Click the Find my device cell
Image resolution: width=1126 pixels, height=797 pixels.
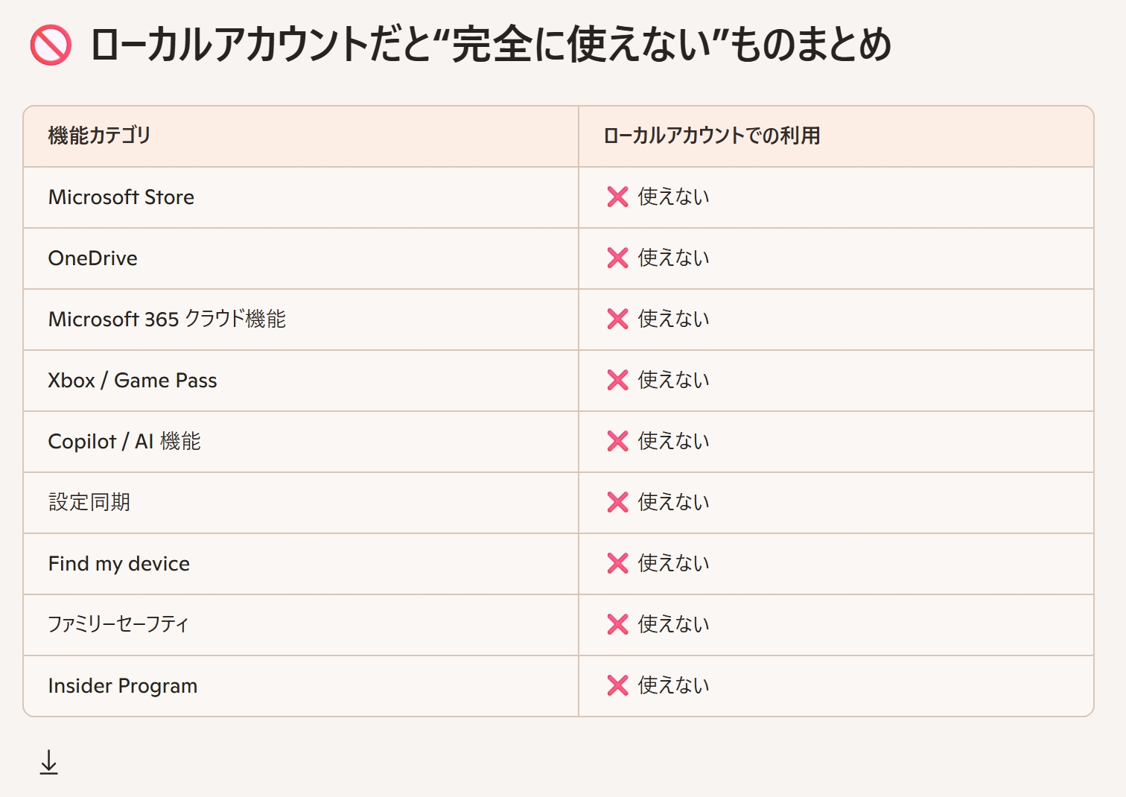pos(119,564)
